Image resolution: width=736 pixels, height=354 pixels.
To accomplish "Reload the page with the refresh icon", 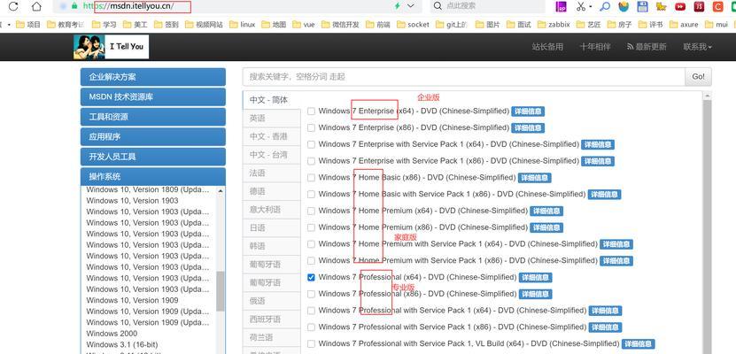I will (x=13, y=6).
